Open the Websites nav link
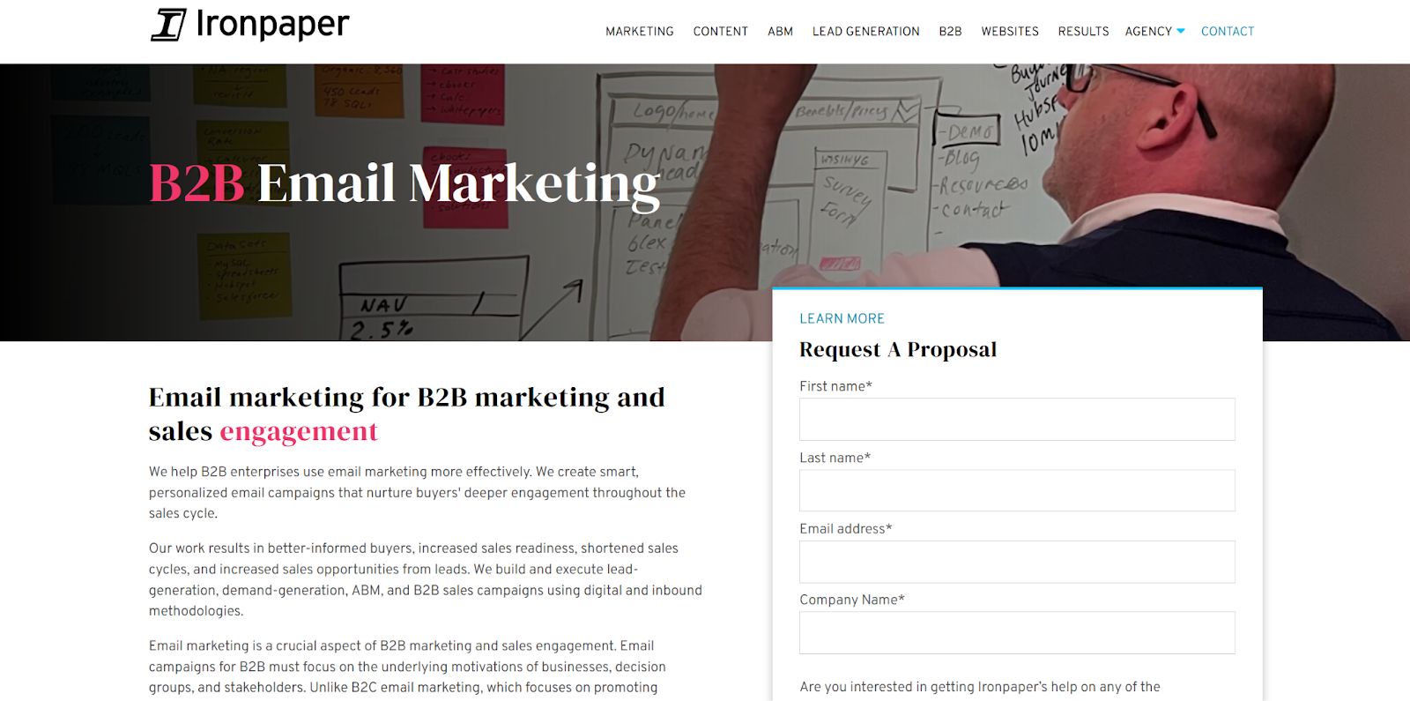The width and height of the screenshot is (1410, 701). [1010, 32]
